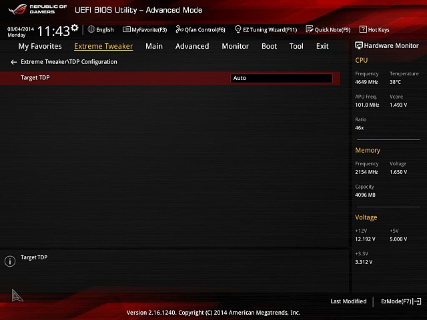The height and width of the screenshot is (320, 427).
Task: Click the +3.3V 3.312 V reading
Action: tap(364, 262)
